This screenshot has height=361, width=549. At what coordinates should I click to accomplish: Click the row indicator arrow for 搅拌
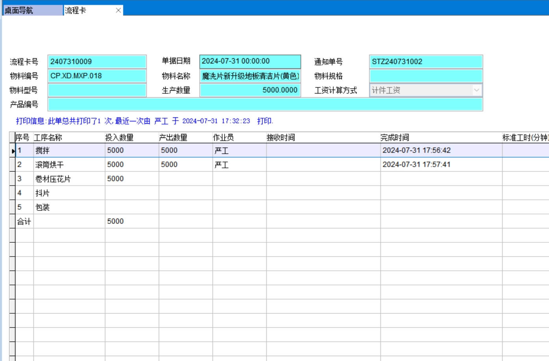pos(13,151)
